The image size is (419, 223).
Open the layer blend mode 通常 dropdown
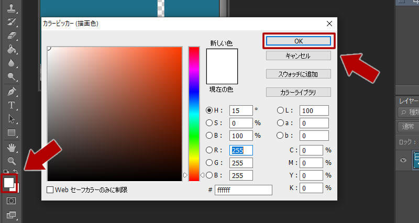click(409, 127)
